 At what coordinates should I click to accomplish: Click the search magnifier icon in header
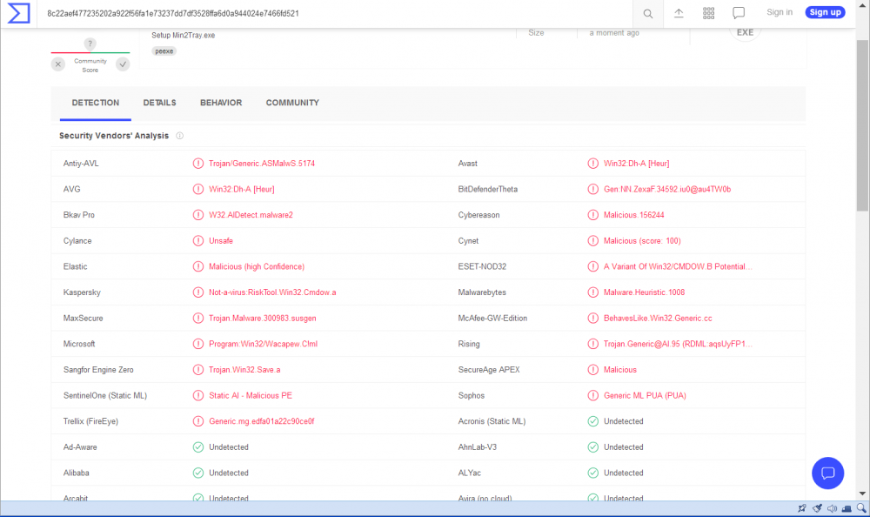coord(648,13)
